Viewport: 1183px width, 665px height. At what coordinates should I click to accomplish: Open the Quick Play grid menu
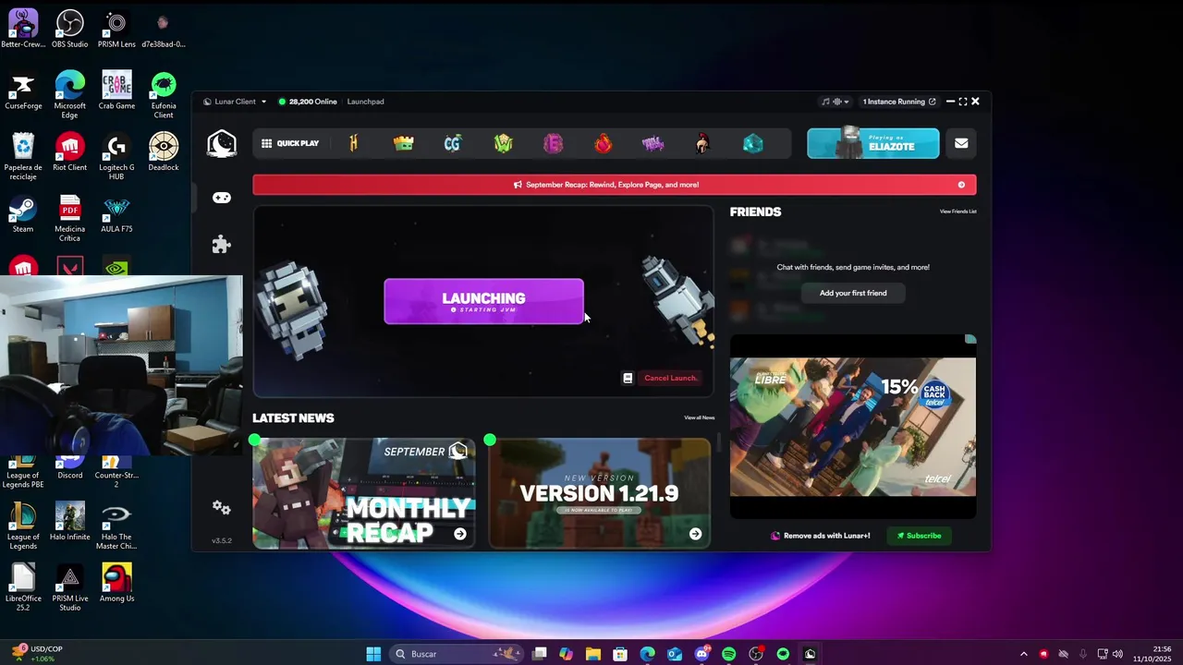pos(290,143)
